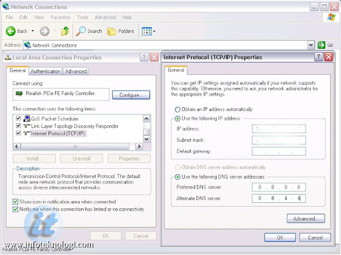Select General tab in Local Area Connection Properties
341x255 pixels.
pyautogui.click(x=18, y=70)
